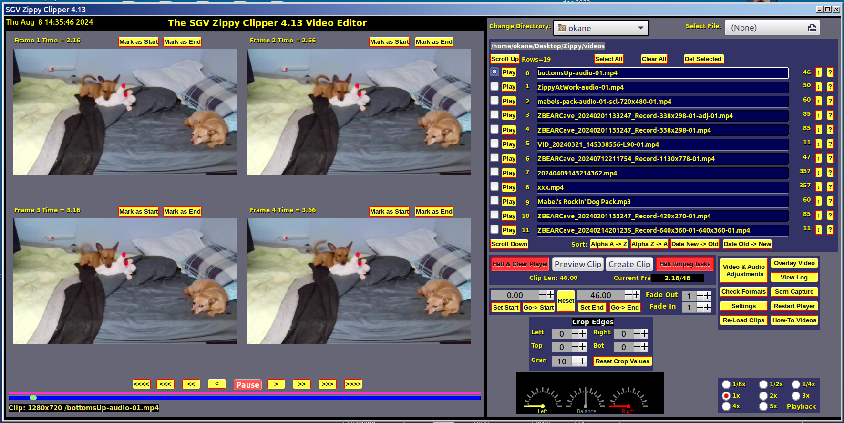Click the reorder arrows icon for ZippyAtWork-audio-01.mp4
Image resolution: width=844 pixels, height=423 pixels.
pyautogui.click(x=819, y=87)
